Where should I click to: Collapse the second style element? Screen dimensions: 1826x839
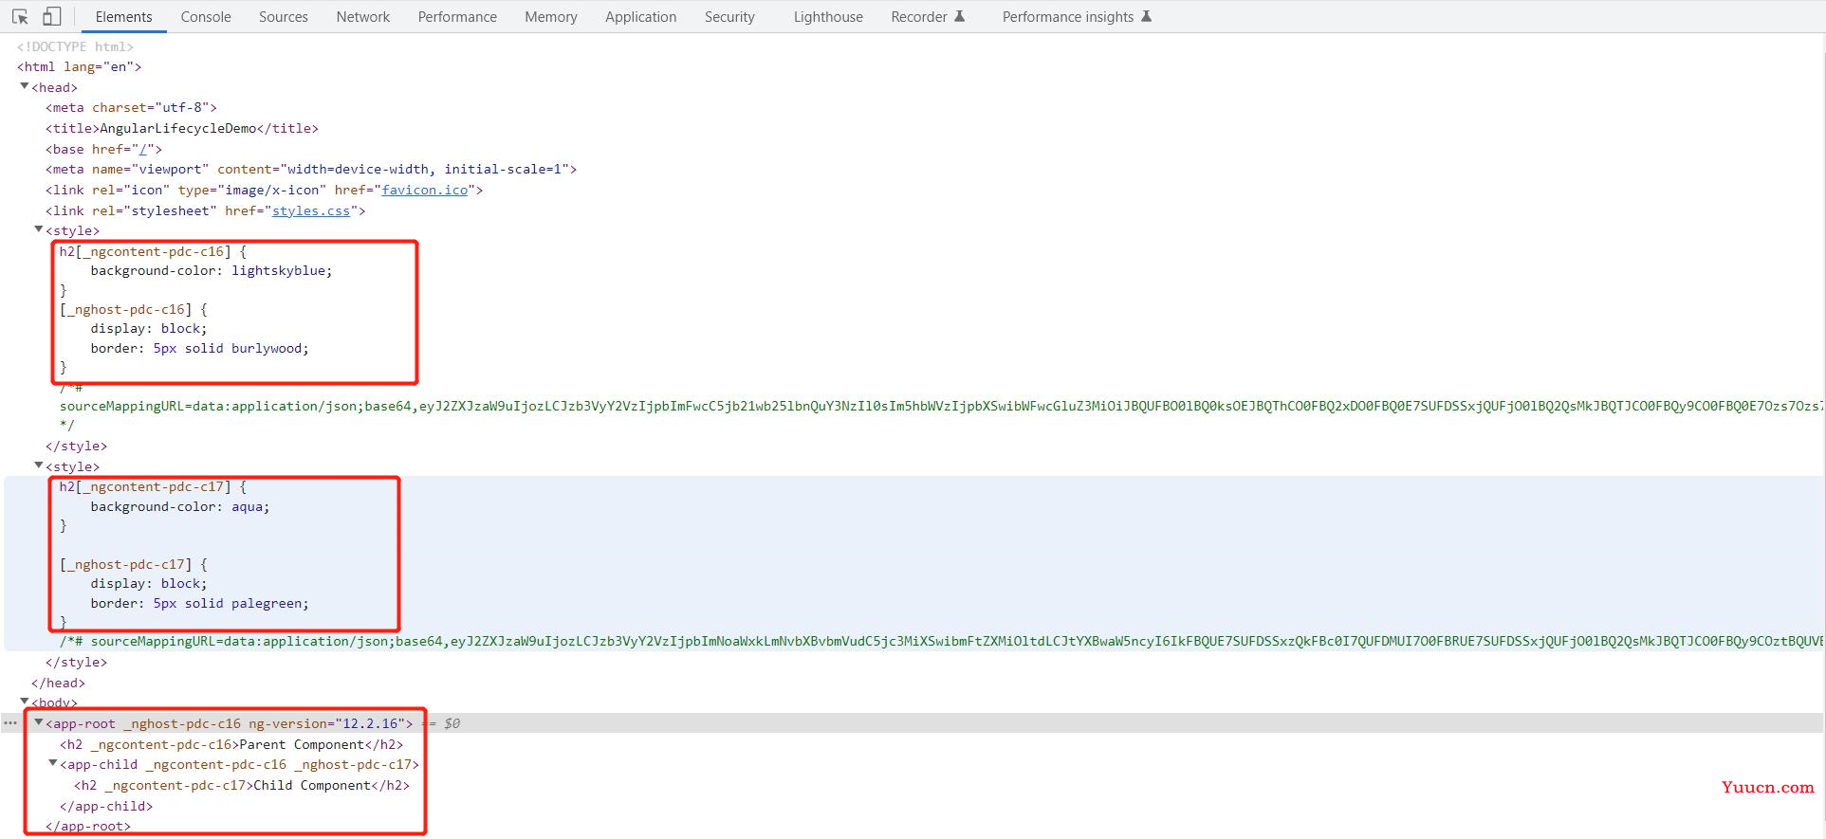[39, 465]
